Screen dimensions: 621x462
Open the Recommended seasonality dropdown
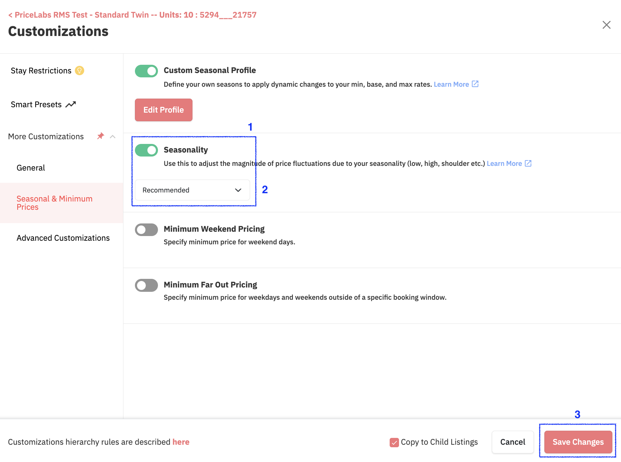pos(192,190)
